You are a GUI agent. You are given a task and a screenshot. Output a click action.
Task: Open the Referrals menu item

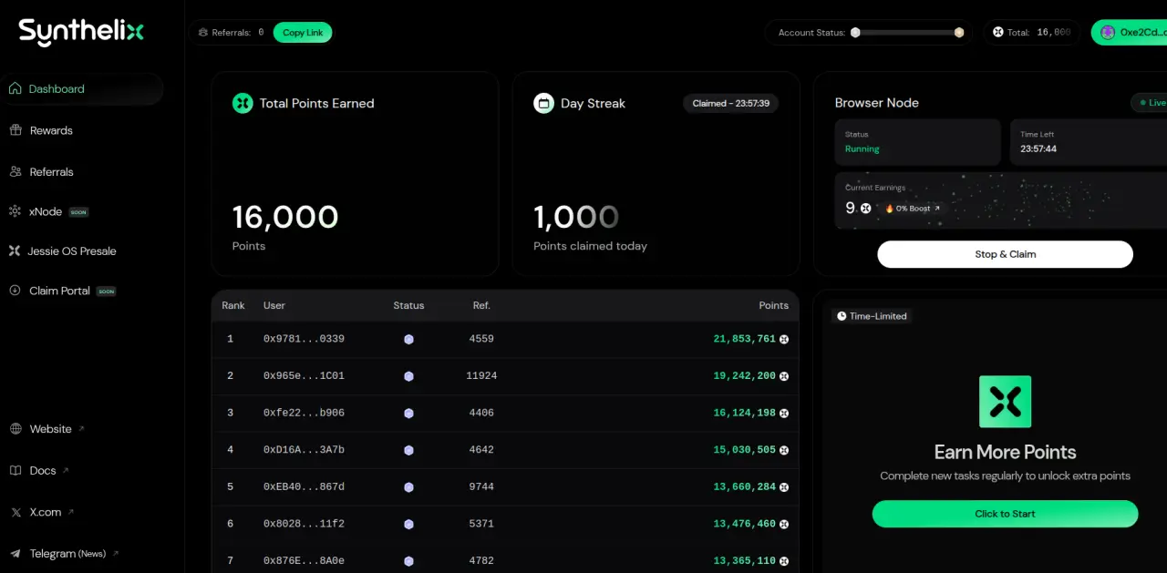(51, 171)
